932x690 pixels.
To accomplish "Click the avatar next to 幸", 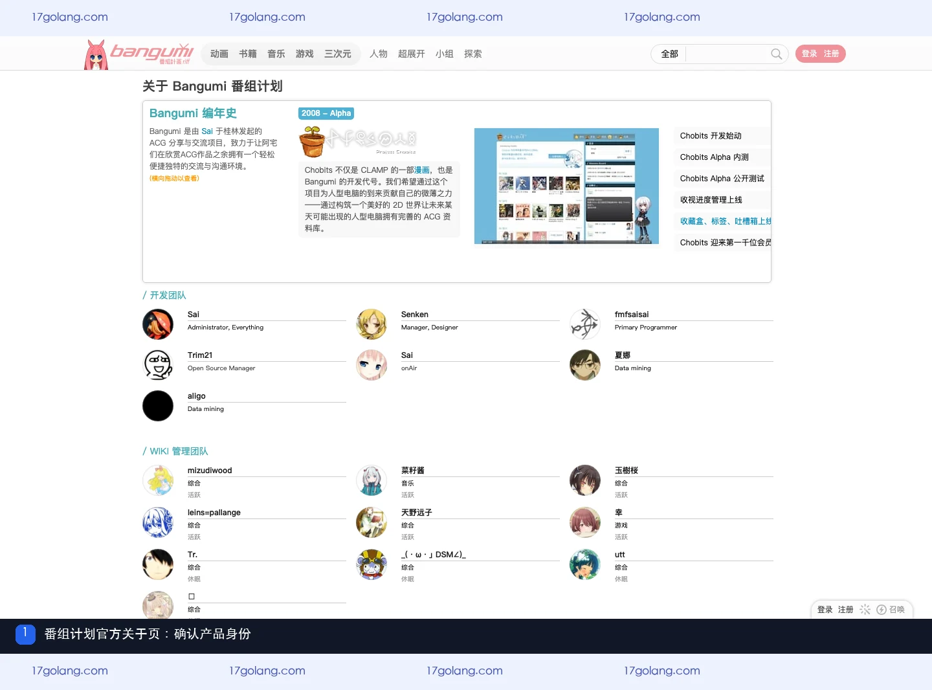I will pyautogui.click(x=585, y=522).
